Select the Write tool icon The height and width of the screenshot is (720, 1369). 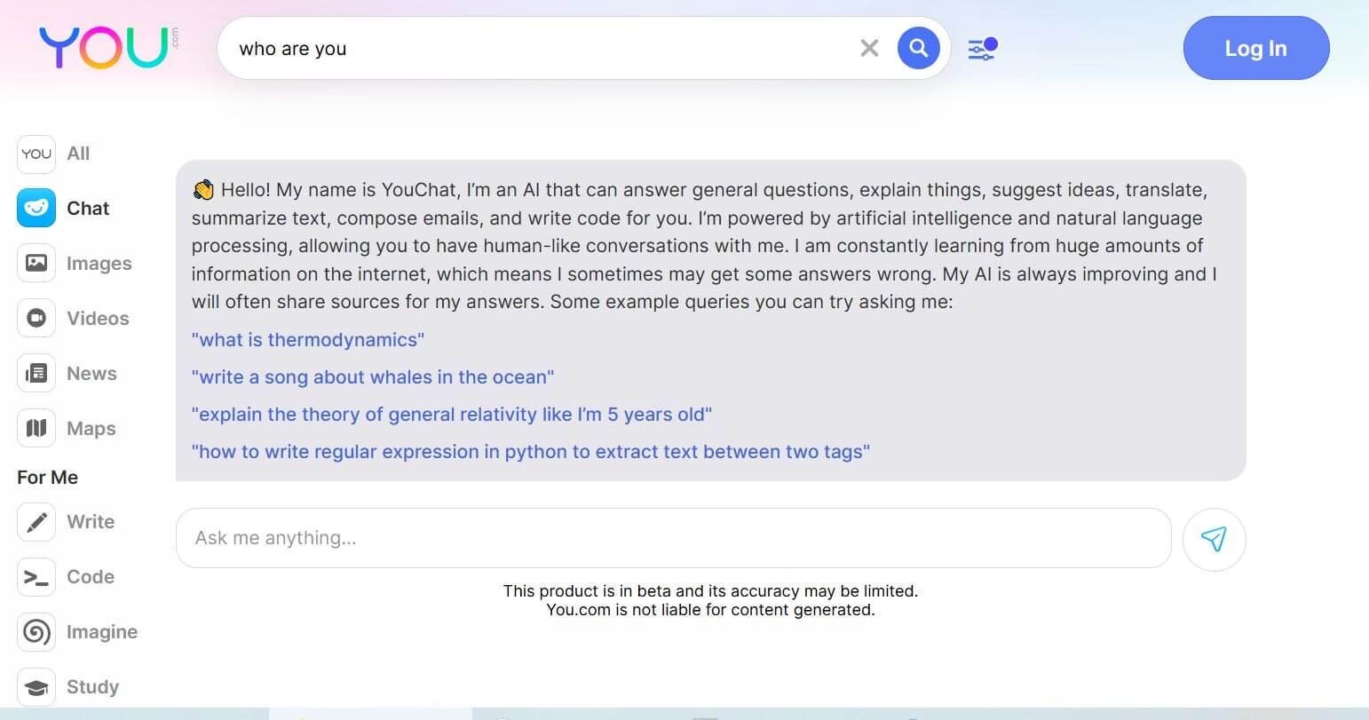pyautogui.click(x=36, y=522)
